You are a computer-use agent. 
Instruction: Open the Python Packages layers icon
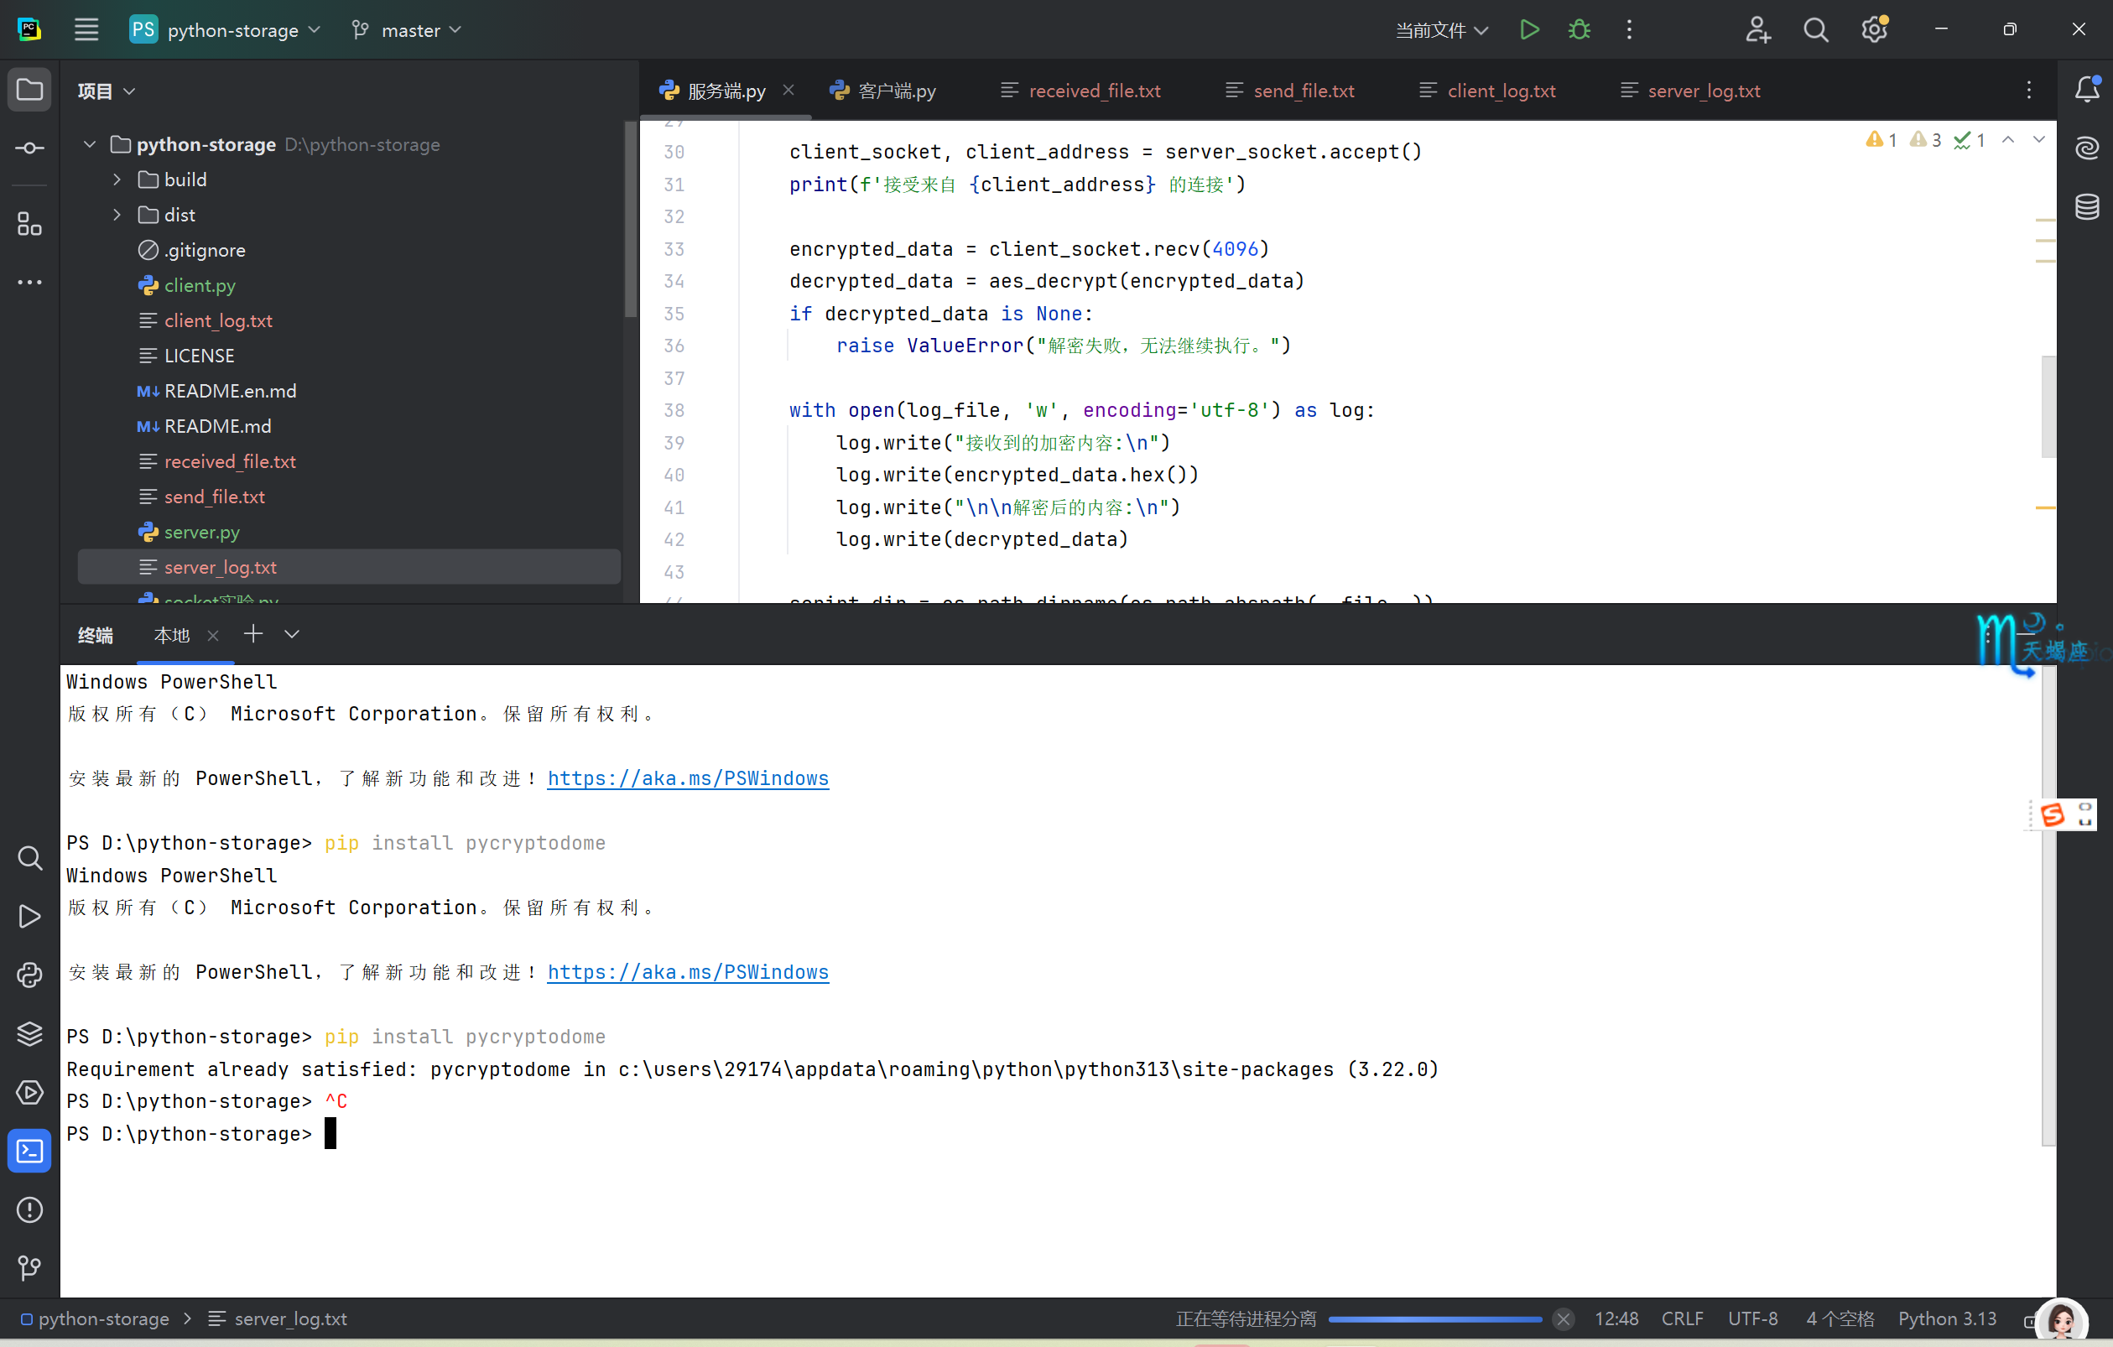click(30, 1033)
